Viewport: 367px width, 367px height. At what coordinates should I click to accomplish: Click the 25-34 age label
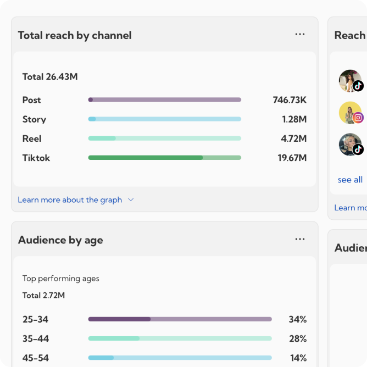click(x=35, y=319)
